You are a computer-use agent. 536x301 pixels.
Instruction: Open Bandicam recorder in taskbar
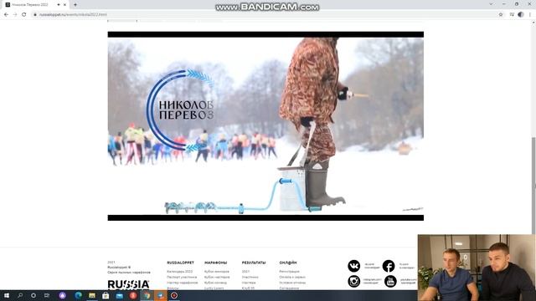pos(174,295)
